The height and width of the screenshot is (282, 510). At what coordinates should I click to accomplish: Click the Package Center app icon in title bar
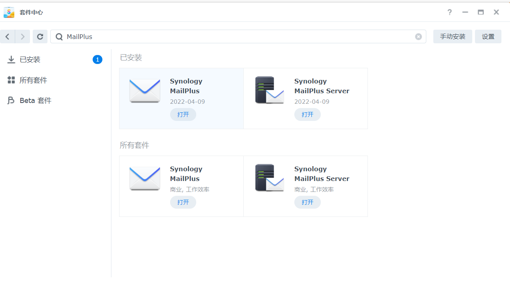9,12
